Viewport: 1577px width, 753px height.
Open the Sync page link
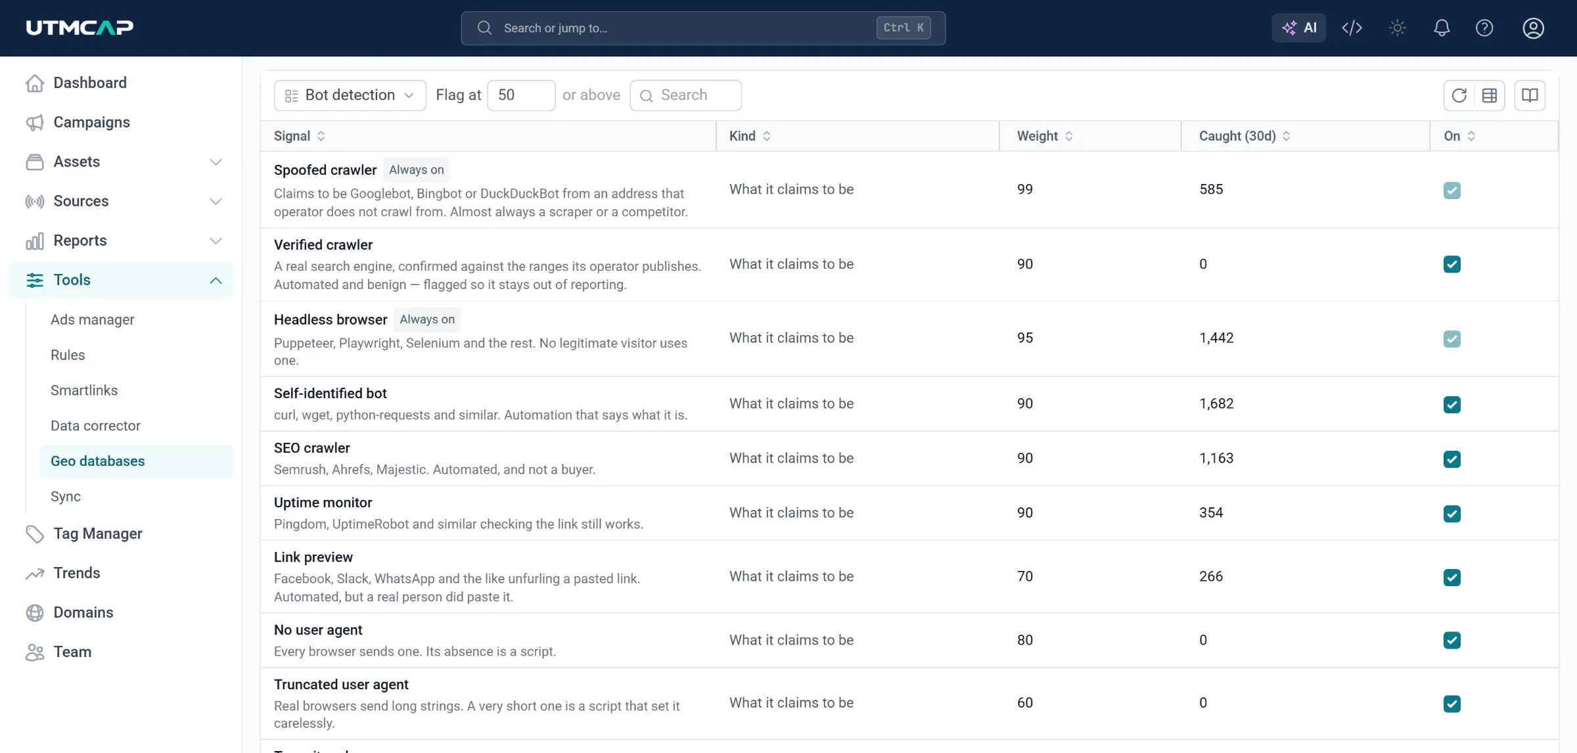click(66, 497)
